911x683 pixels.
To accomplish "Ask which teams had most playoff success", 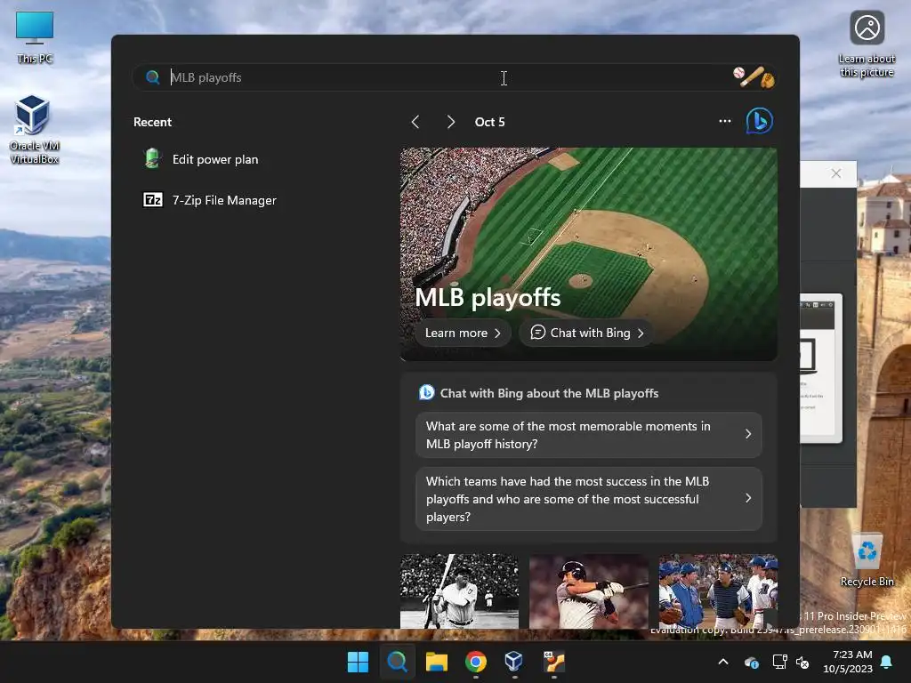I will click(x=589, y=499).
